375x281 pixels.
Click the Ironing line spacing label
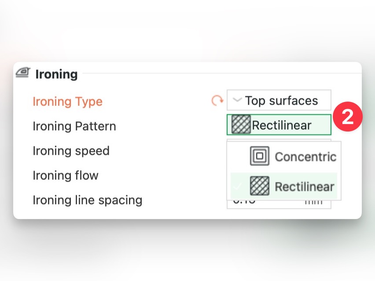[x=87, y=200]
